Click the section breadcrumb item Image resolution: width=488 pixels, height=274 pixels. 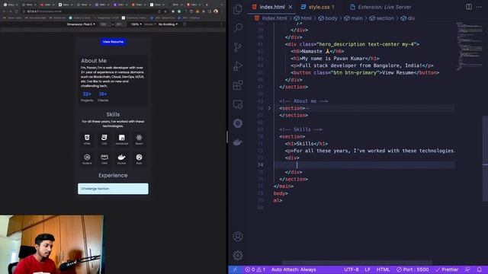click(x=381, y=18)
